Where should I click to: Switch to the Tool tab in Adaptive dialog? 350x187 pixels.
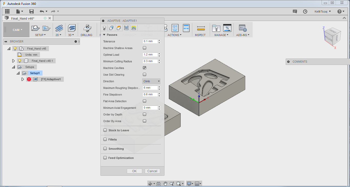click(x=105, y=28)
